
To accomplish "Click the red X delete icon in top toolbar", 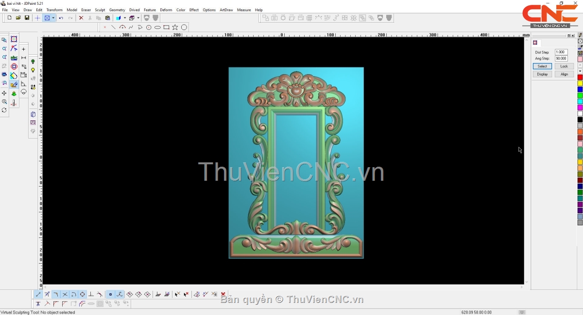I will (81, 18).
